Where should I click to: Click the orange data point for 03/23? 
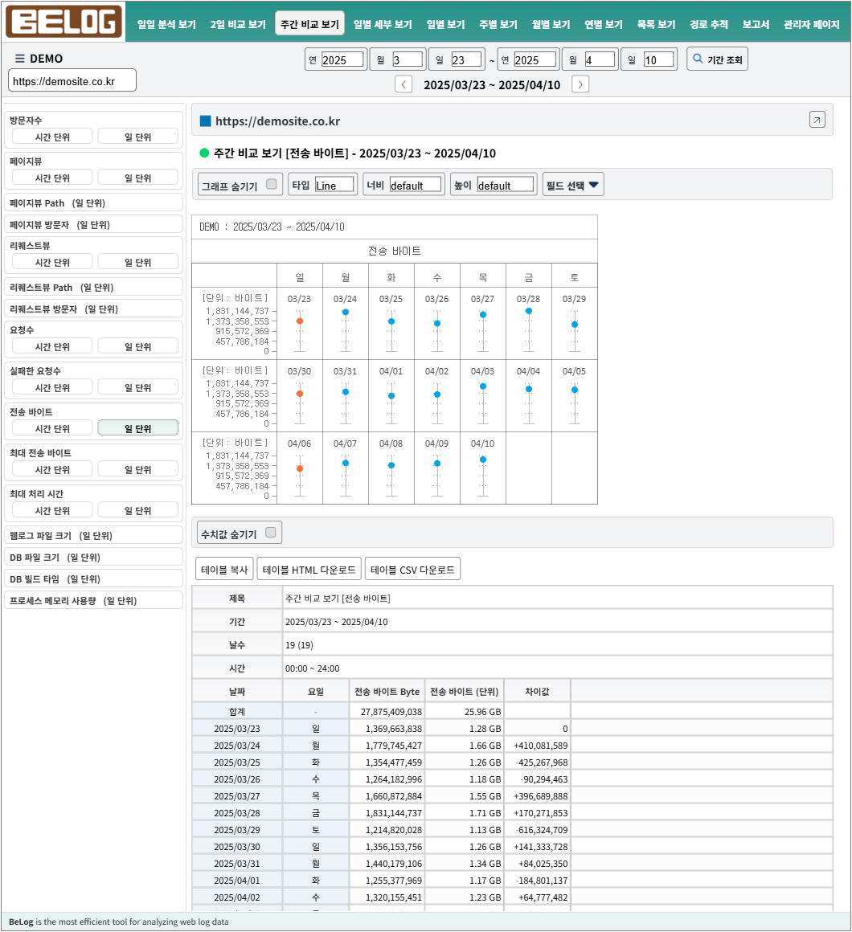click(x=300, y=321)
